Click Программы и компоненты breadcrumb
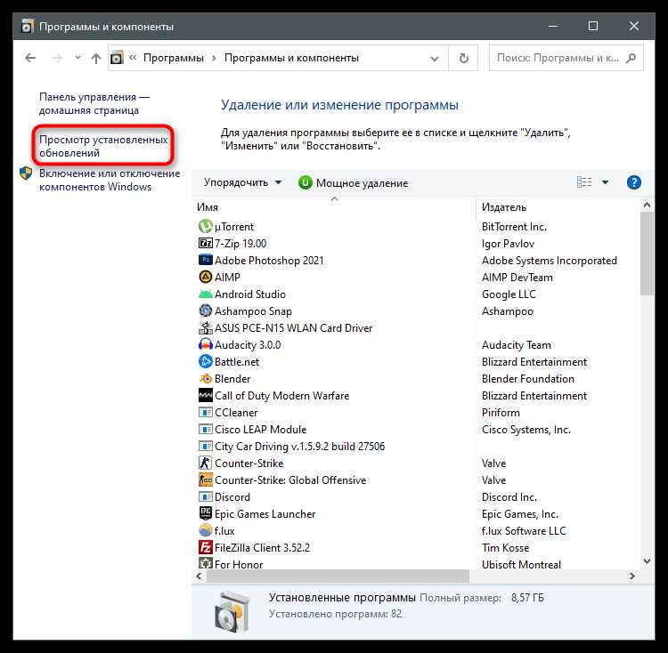This screenshot has width=668, height=653. 291,58
